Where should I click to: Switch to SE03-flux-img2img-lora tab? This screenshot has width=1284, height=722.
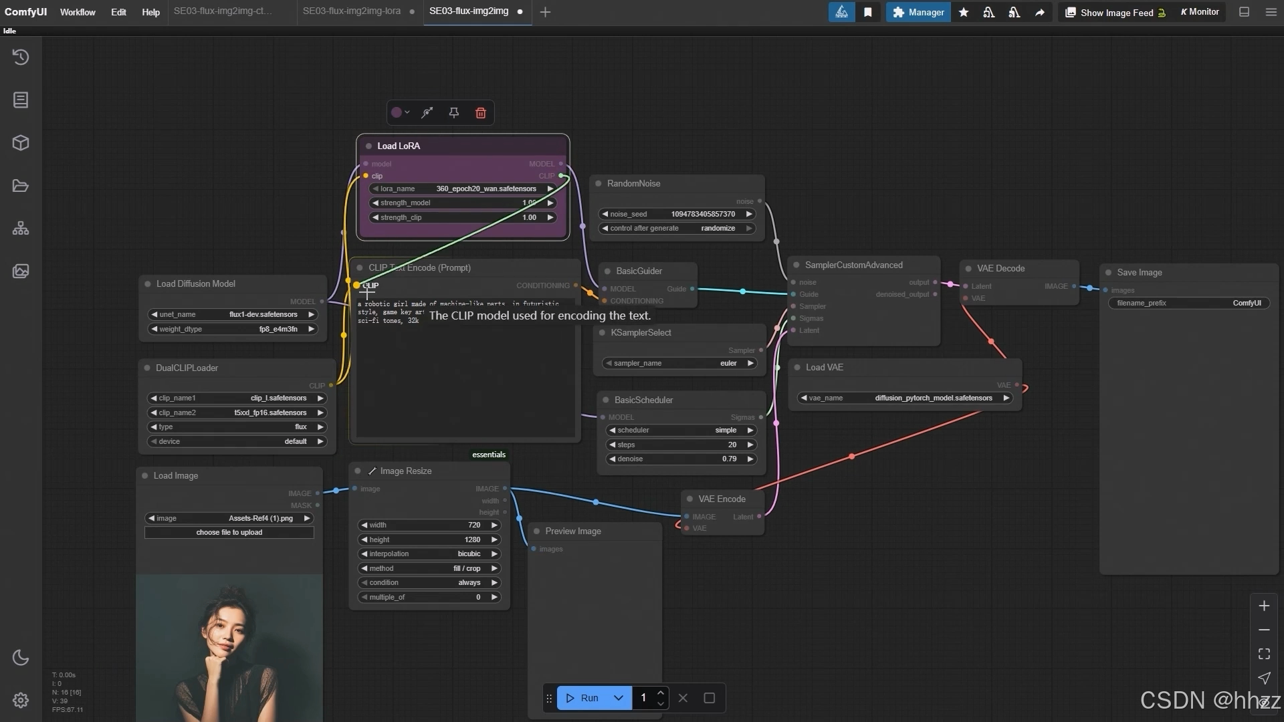point(352,11)
